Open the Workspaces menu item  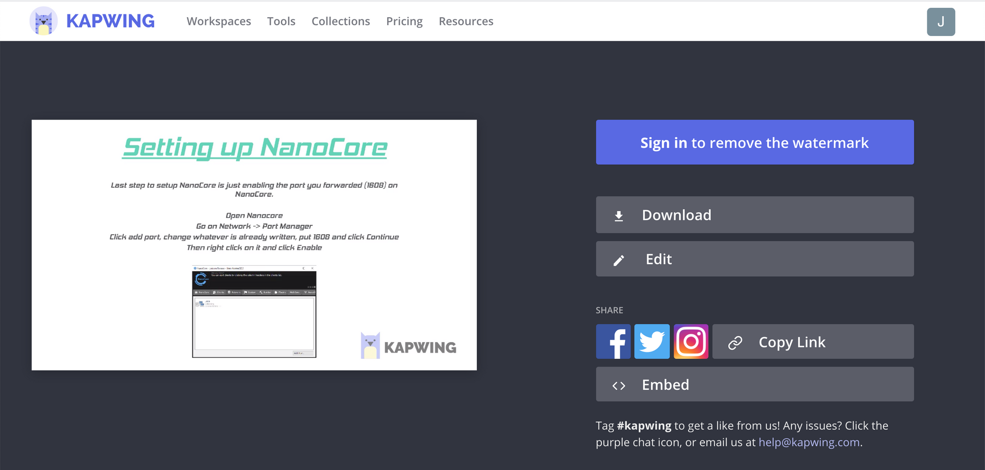point(219,21)
